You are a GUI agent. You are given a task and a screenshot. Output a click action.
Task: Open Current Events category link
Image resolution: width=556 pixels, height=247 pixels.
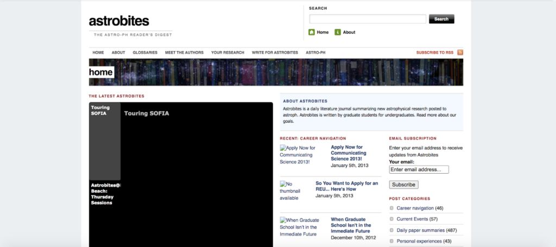click(413, 219)
